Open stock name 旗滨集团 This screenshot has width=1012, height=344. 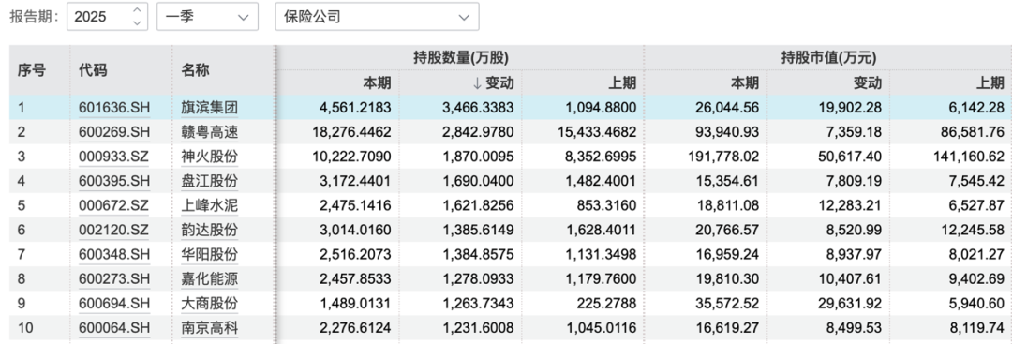point(209,108)
